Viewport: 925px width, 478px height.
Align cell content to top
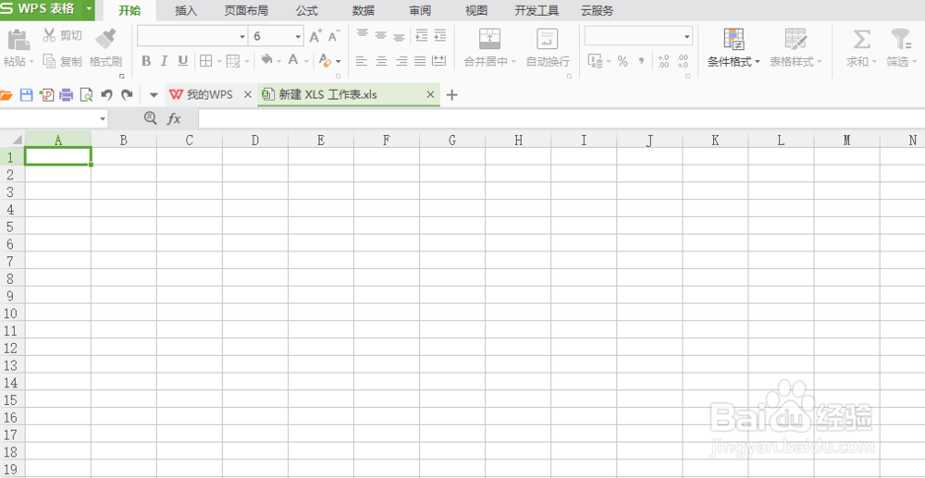pyautogui.click(x=363, y=34)
